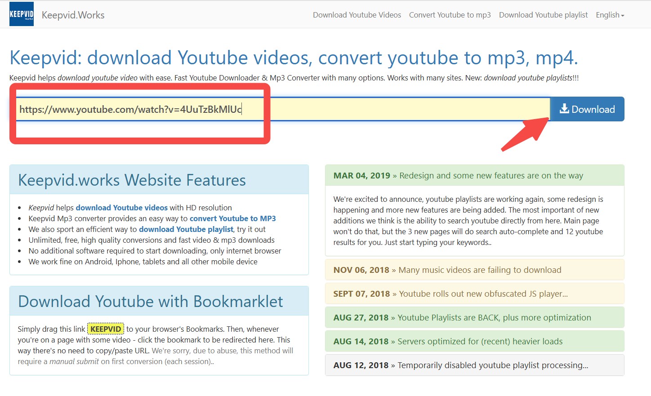Image resolution: width=651 pixels, height=396 pixels.
Task: Click the Keepvid logo icon
Action: point(22,14)
